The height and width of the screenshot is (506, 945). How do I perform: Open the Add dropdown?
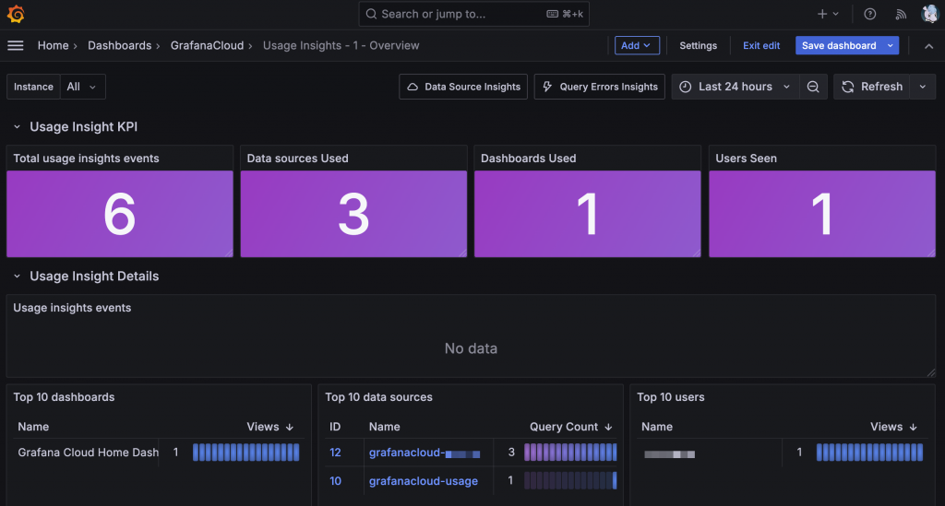pyautogui.click(x=637, y=45)
